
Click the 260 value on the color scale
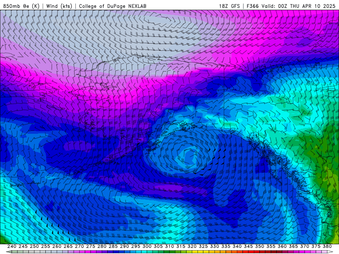57,246
